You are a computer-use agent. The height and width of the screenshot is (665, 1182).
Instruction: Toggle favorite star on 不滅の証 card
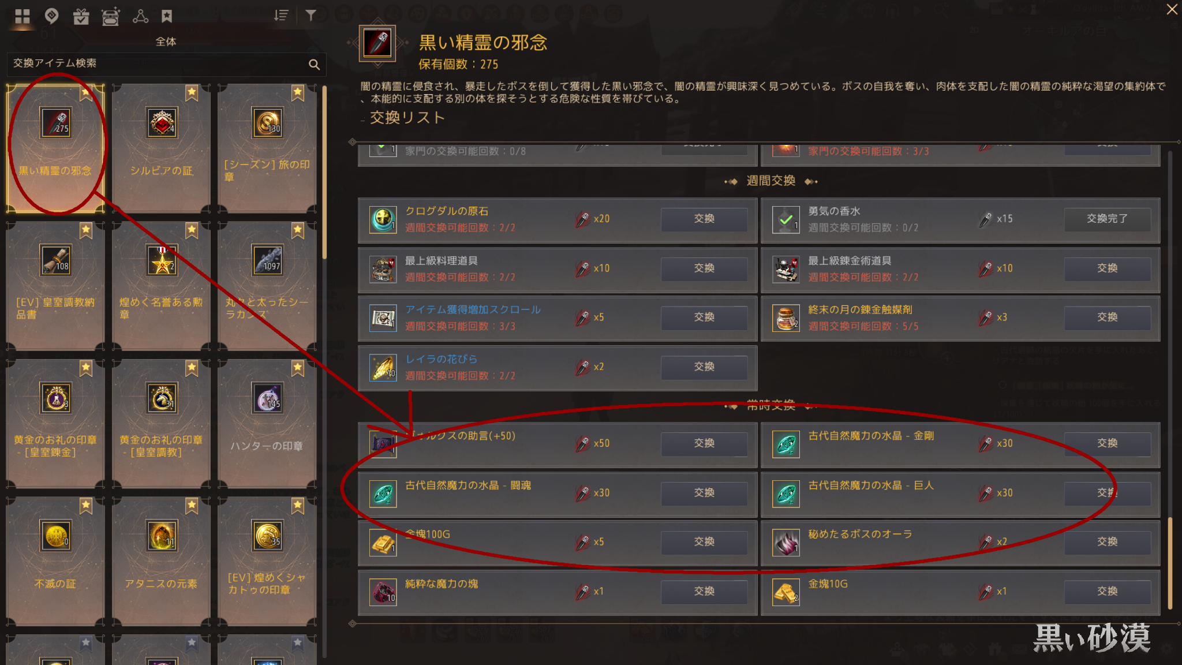point(86,506)
